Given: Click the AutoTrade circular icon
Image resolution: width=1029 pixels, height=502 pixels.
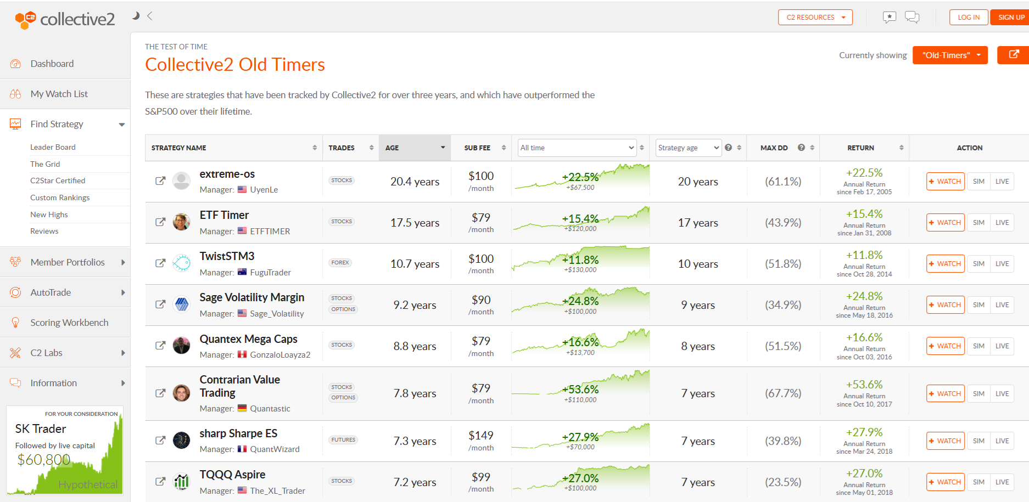Looking at the screenshot, I should 15,292.
